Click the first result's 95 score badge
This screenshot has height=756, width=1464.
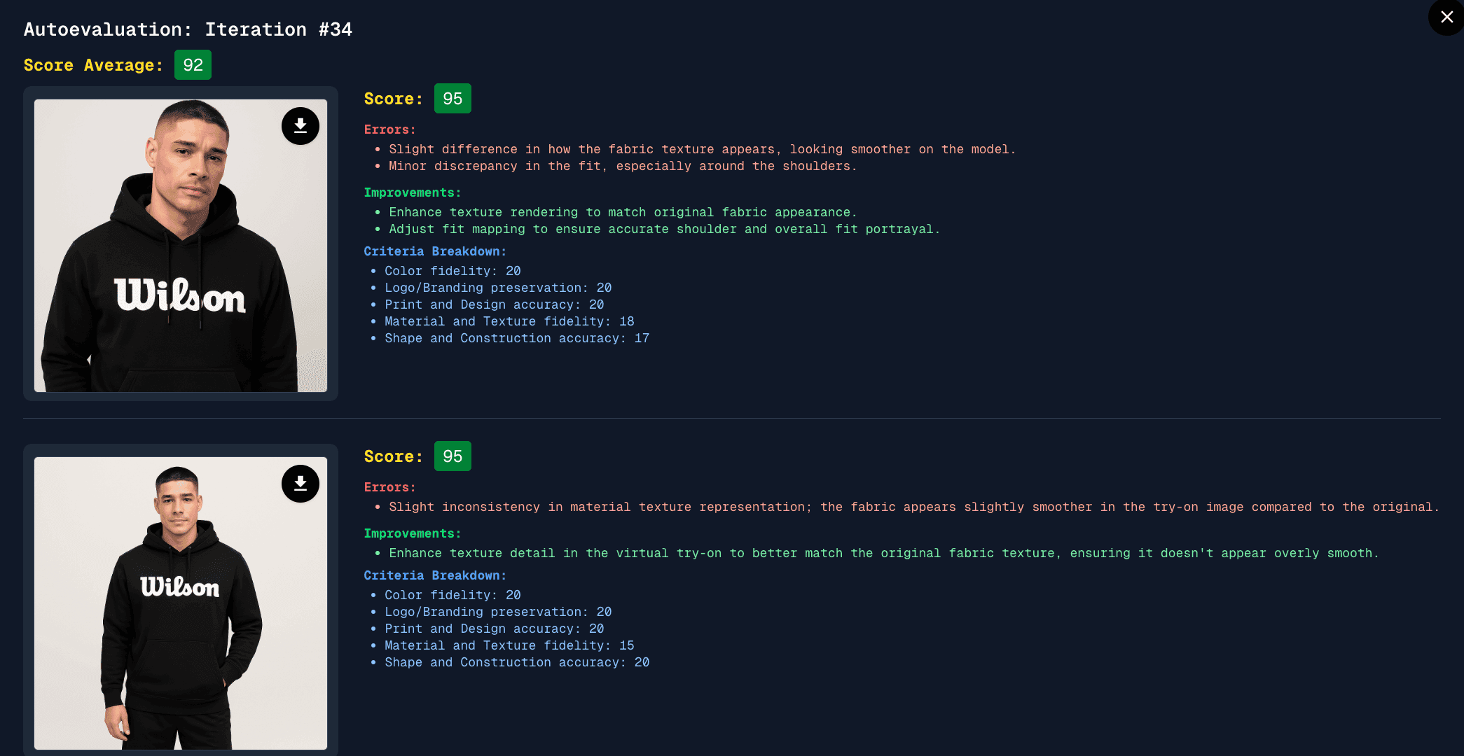click(x=453, y=99)
